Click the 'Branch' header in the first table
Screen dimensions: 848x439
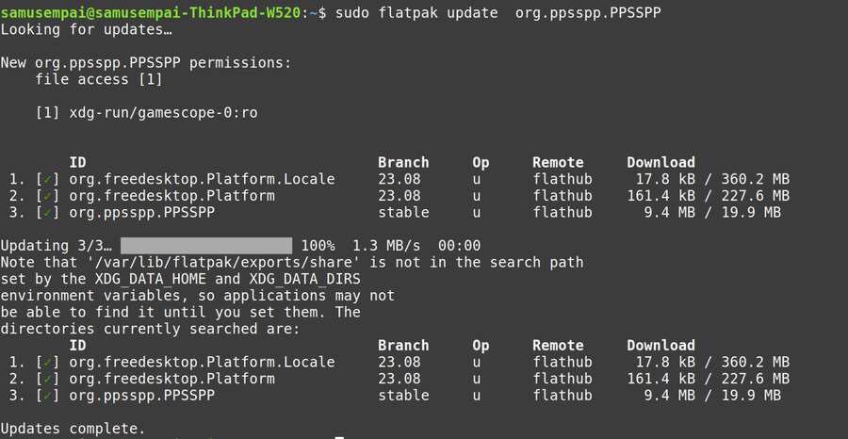(x=403, y=162)
